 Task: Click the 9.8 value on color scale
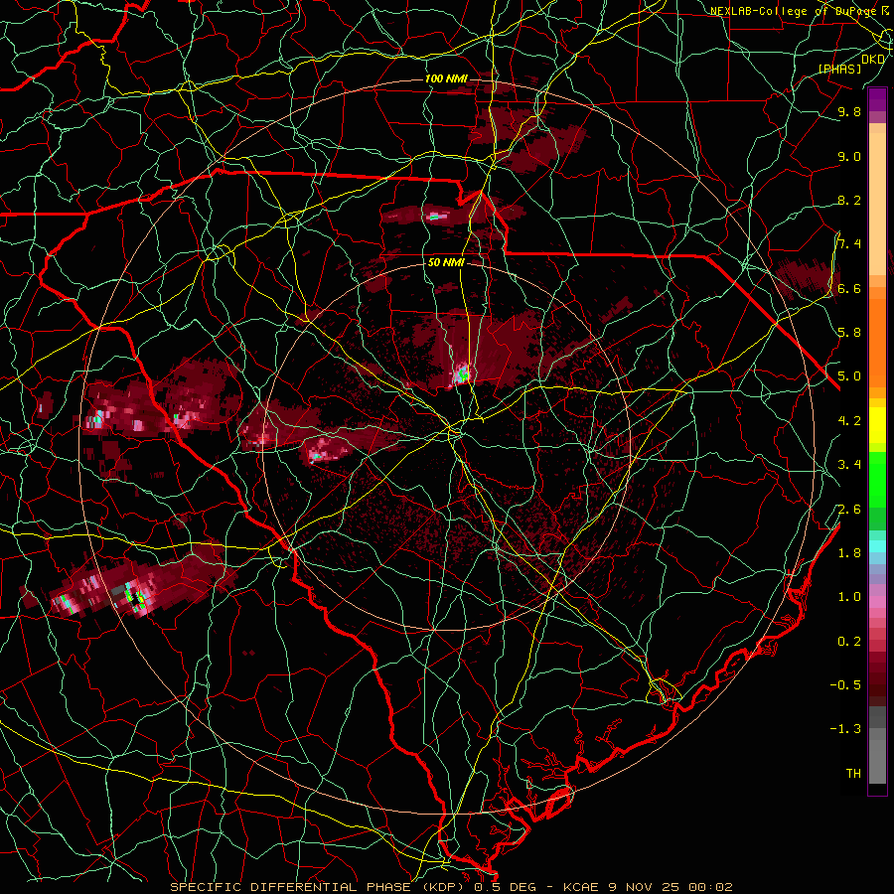(849, 111)
